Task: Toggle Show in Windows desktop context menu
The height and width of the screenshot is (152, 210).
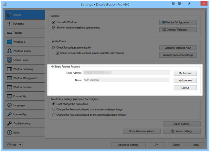Action: tap(54, 28)
